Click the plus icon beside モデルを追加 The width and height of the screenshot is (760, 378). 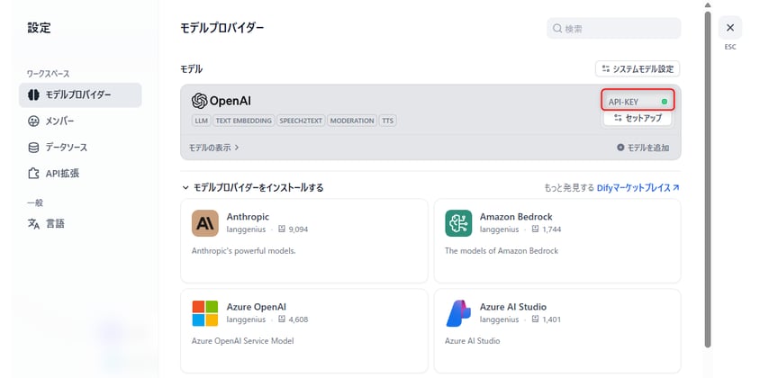pyautogui.click(x=620, y=148)
